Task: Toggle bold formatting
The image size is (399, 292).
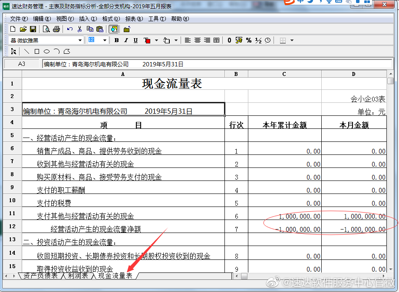Action: coord(116,40)
